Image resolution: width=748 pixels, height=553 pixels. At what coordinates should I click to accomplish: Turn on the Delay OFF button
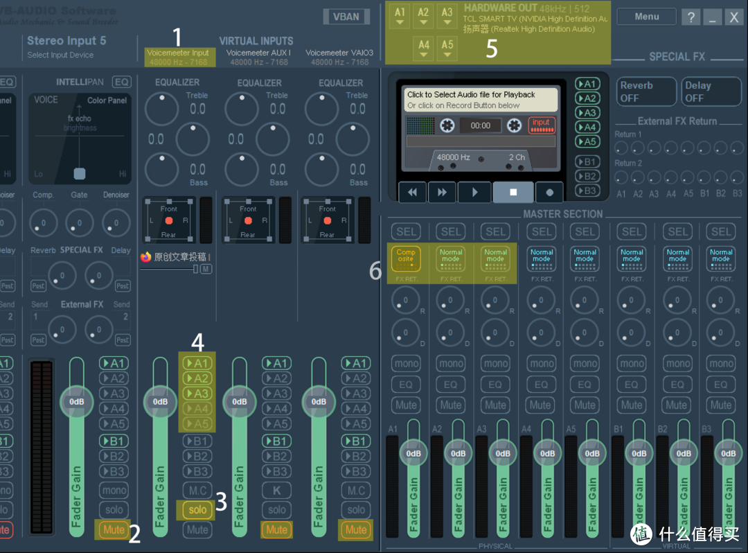click(x=711, y=91)
